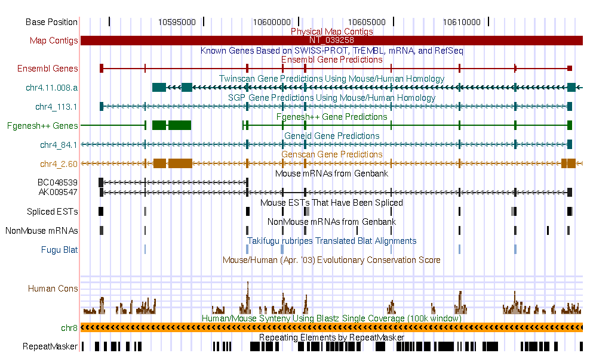This screenshot has height=353, width=590.
Task: Select the Geneid chr4_84.1 label
Action: (x=59, y=145)
